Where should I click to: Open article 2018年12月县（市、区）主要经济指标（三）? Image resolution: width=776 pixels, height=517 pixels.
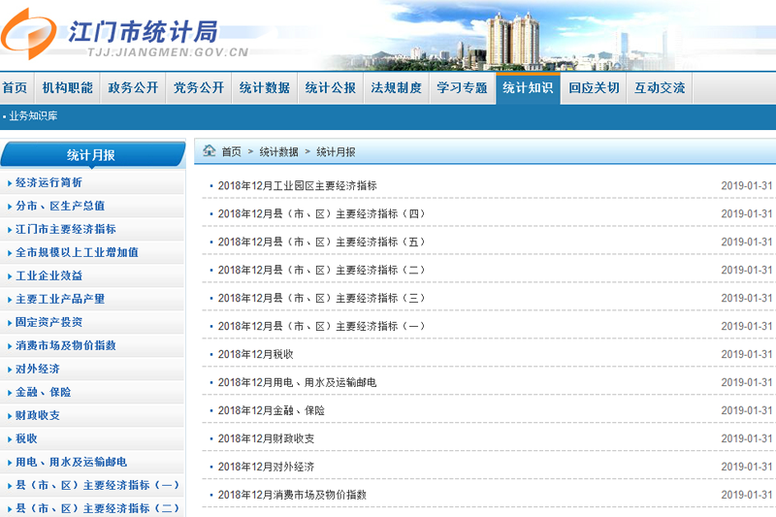(322, 299)
